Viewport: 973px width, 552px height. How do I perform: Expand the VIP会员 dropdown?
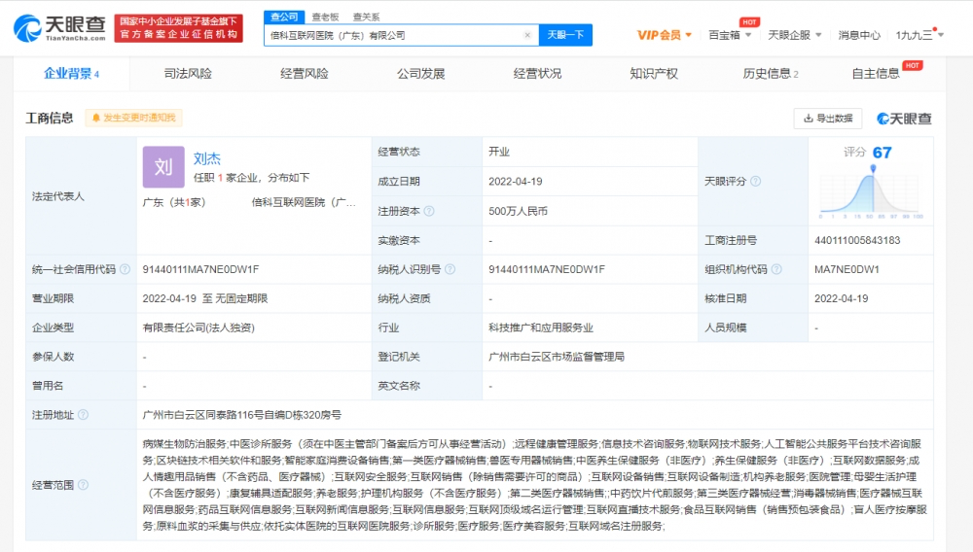click(x=664, y=35)
